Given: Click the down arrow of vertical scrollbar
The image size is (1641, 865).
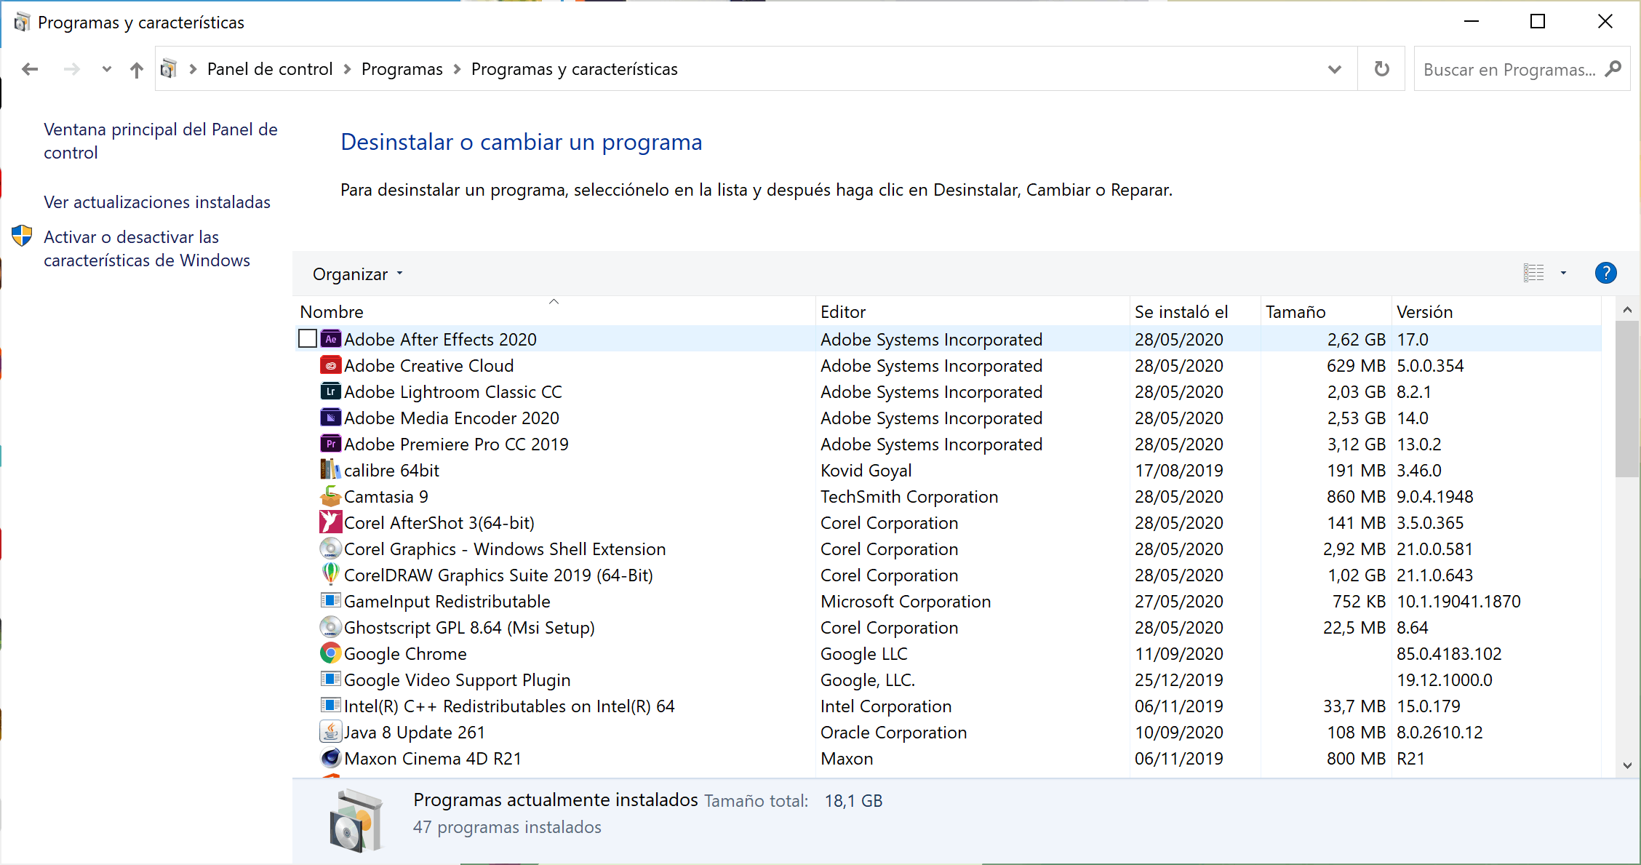Looking at the screenshot, I should [x=1627, y=765].
